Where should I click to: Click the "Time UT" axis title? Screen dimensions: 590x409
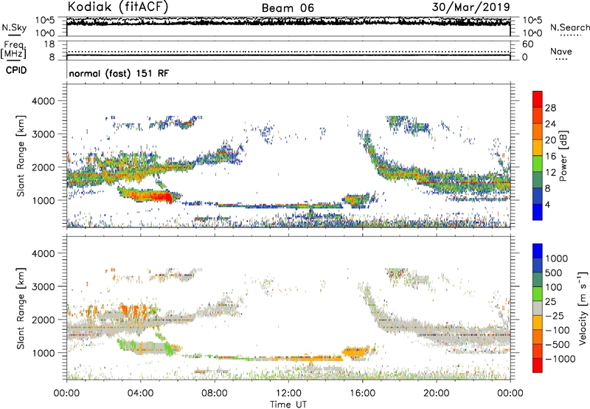point(288,405)
